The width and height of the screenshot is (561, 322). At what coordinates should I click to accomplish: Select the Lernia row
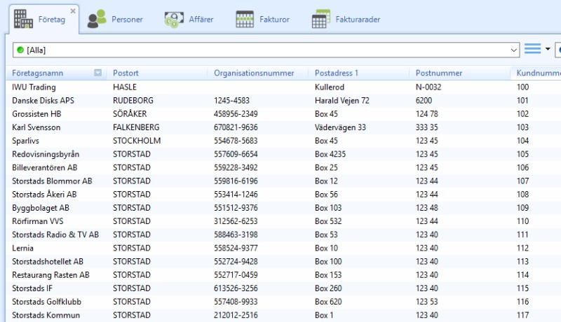(283, 248)
